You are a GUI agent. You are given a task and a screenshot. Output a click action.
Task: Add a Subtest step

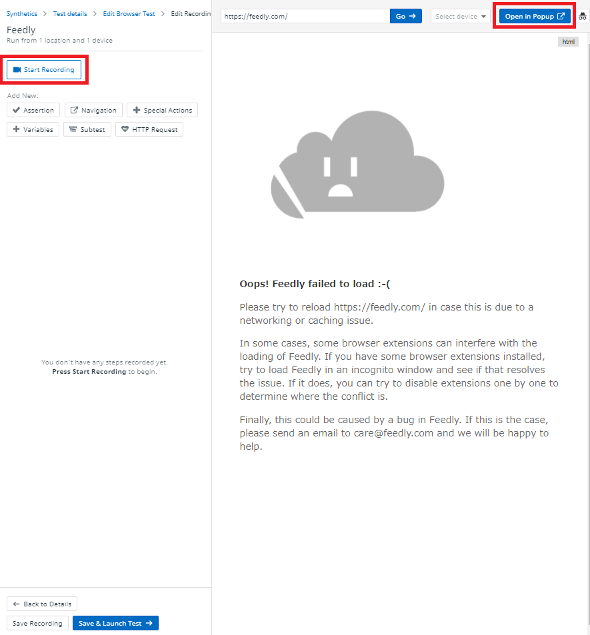point(87,129)
